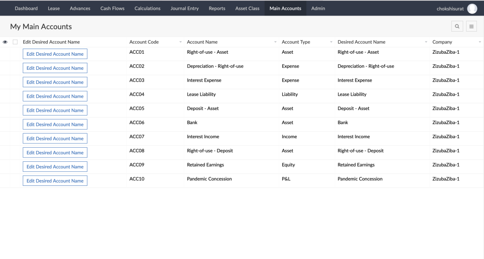Click the chokshisurat username
Image resolution: width=484 pixels, height=259 pixels.
click(x=450, y=8)
